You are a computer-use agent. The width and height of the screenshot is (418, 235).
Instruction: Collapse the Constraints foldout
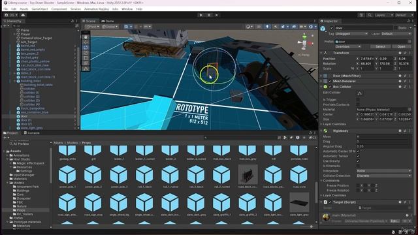[321, 181]
